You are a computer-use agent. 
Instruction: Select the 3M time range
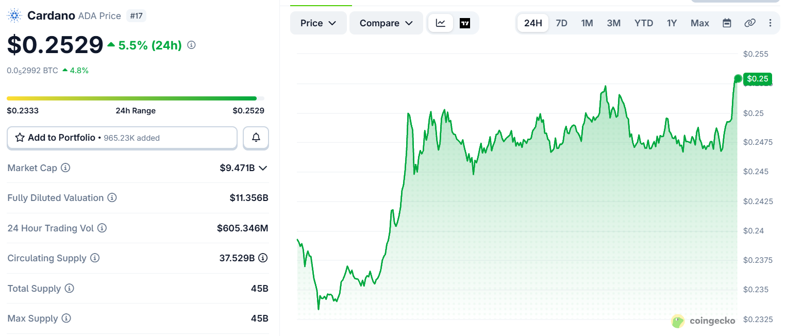coord(614,23)
